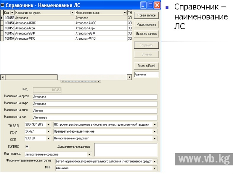Click the left arrow of the horizontal scrollbar
The height and width of the screenshot is (174, 233).
pos(3,77)
